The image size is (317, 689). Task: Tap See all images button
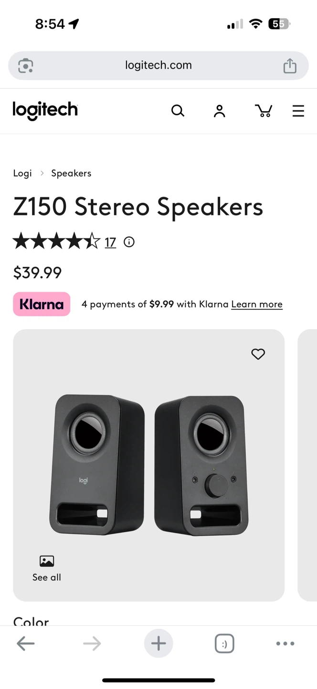click(47, 568)
